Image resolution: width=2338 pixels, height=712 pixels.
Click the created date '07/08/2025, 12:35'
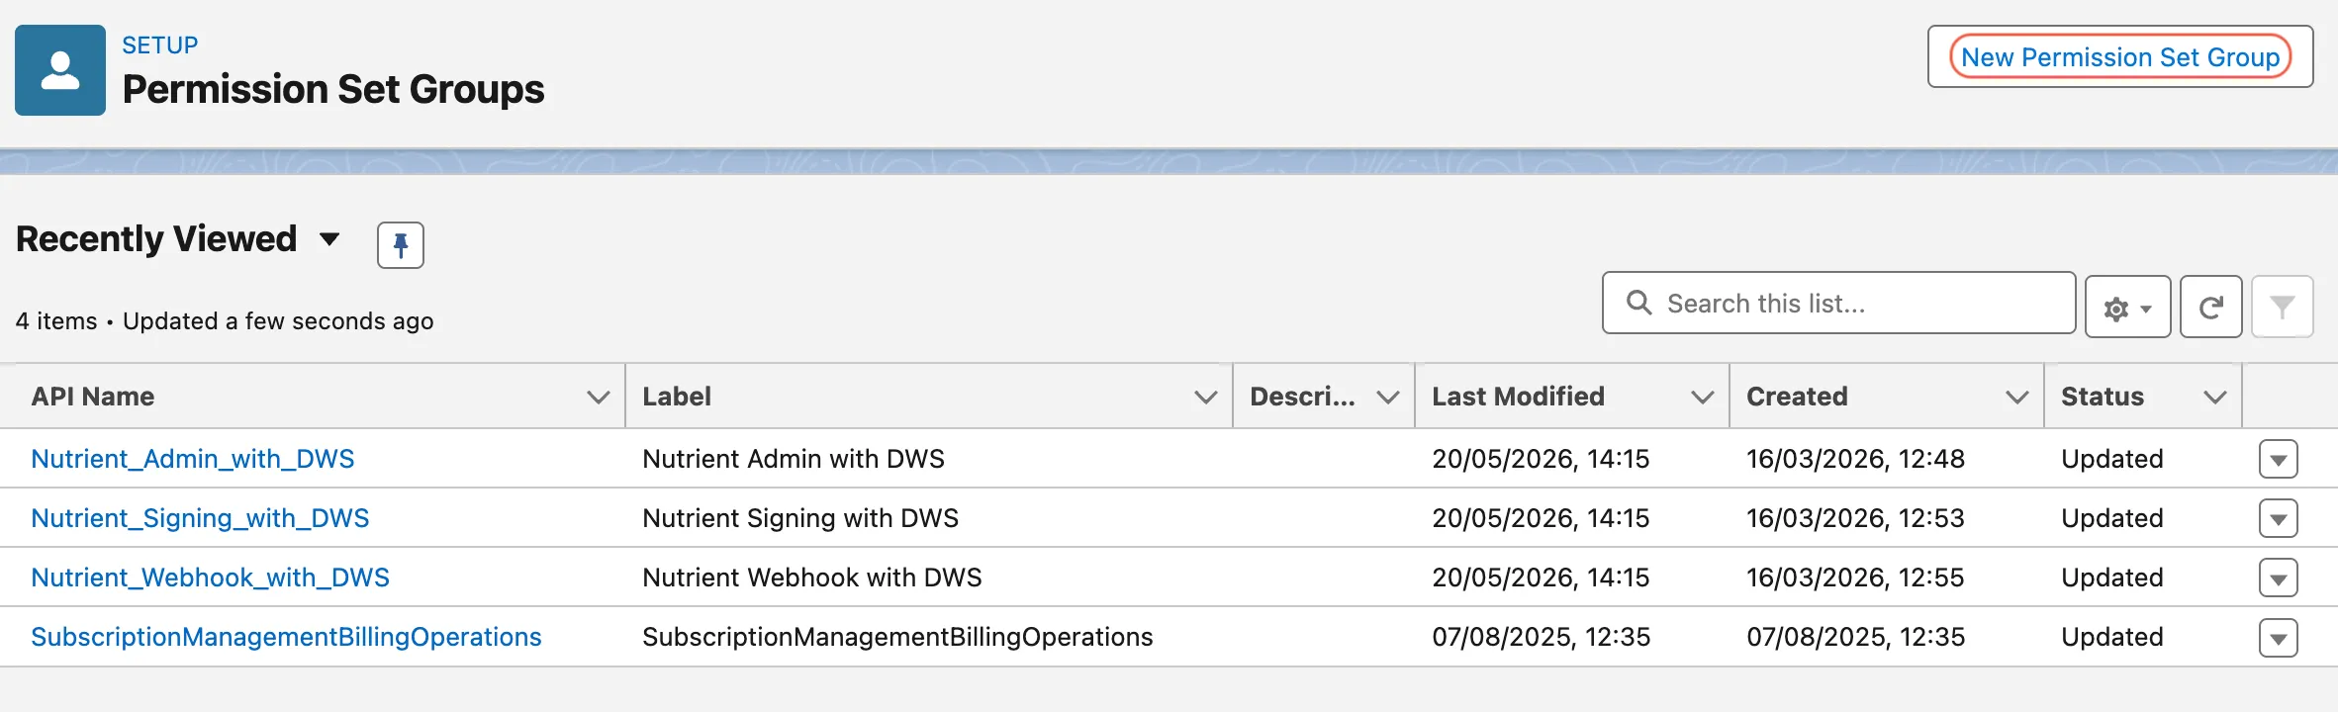[1855, 637]
